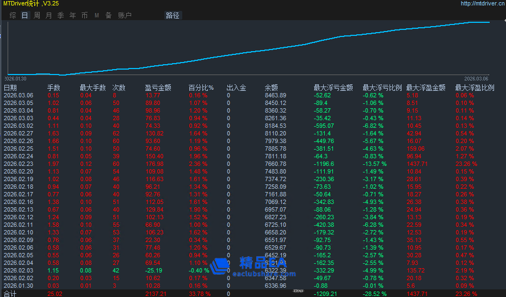Click the 最大浮盈比例 column header
This screenshot has height=297, width=506.
click(474, 88)
